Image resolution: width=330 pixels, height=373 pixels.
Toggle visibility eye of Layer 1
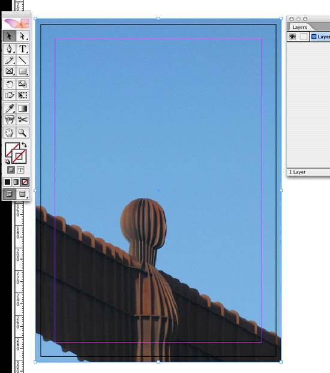click(x=292, y=37)
